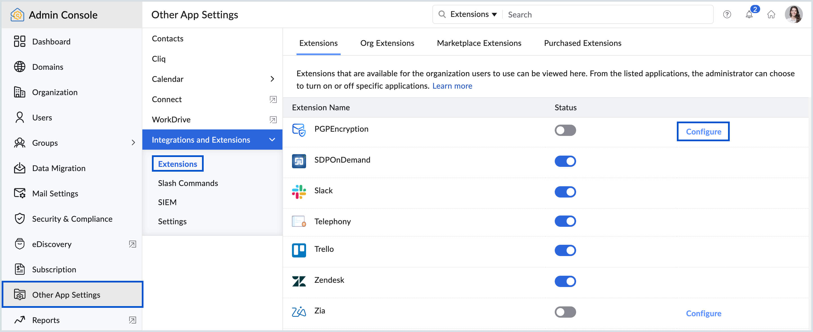Open the notifications bell icon
Viewport: 813px width, 332px height.
point(749,14)
